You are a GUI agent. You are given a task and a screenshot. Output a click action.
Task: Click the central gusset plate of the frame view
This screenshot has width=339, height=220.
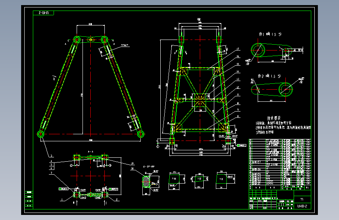pyautogui.click(x=200, y=100)
